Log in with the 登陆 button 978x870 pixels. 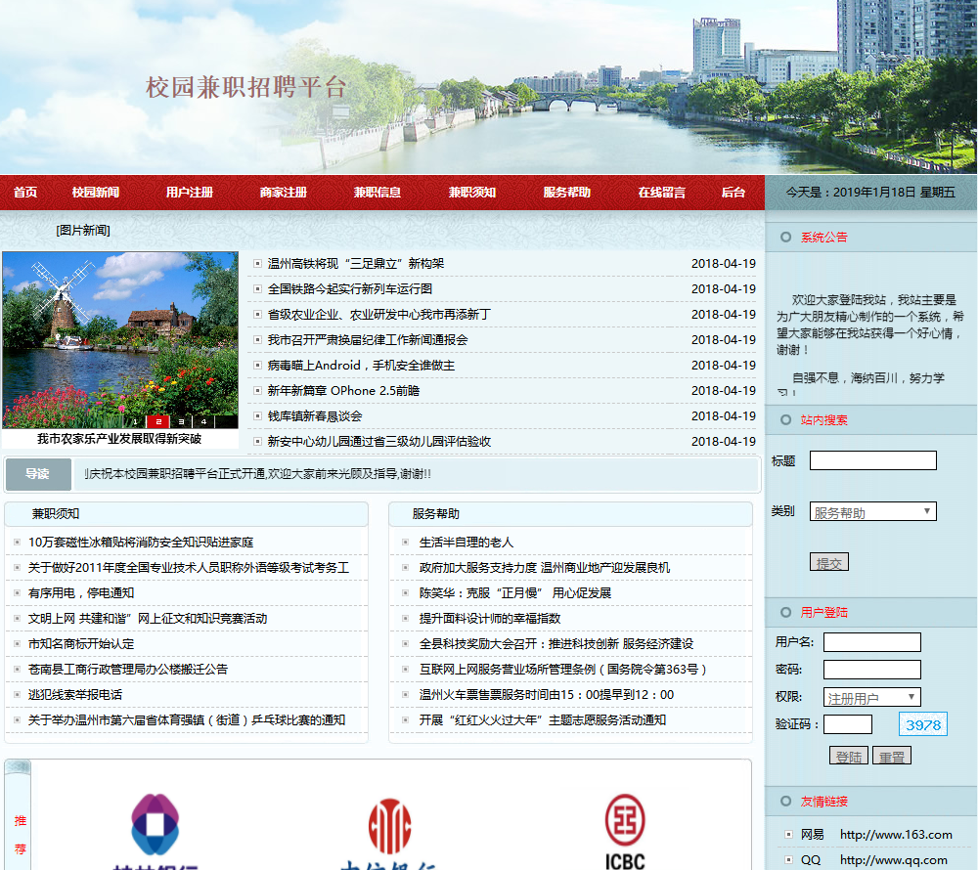coord(848,756)
